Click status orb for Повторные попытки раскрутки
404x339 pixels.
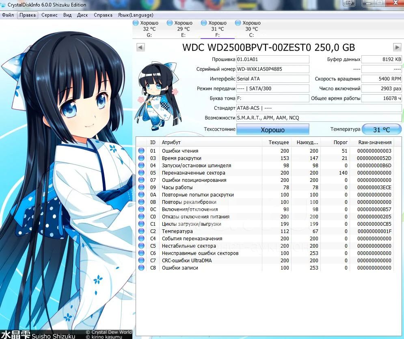click(141, 194)
